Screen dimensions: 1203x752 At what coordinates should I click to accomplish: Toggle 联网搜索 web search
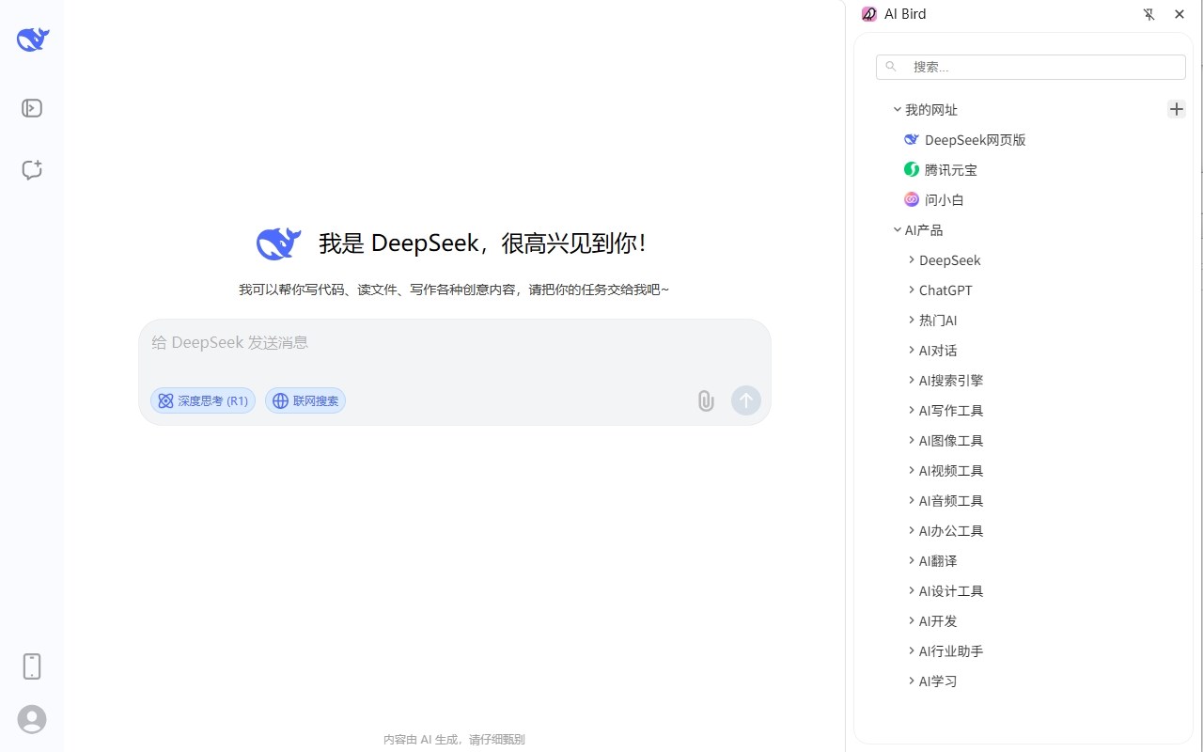[x=305, y=400]
